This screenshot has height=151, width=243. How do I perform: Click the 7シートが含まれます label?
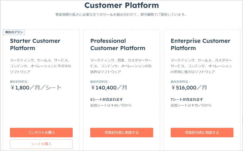tap(187, 100)
